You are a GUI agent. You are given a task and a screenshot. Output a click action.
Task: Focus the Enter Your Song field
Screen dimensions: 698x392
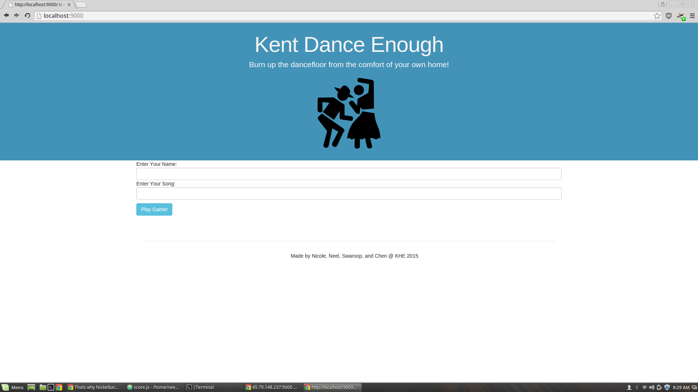point(349,193)
